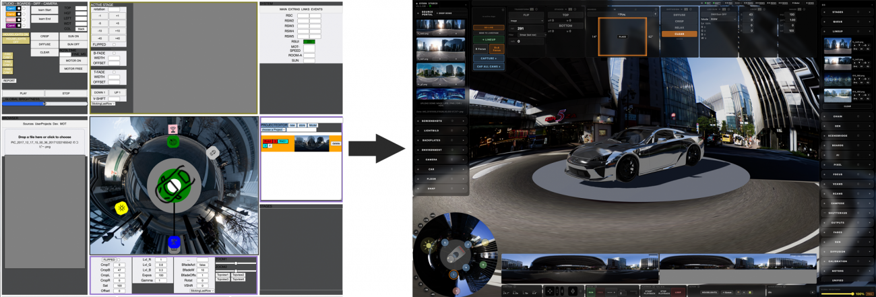Viewport: 876px width, 297px height.
Task: Select the panorama thumbnail in the Project Editor
Action: pyautogui.click(x=311, y=143)
